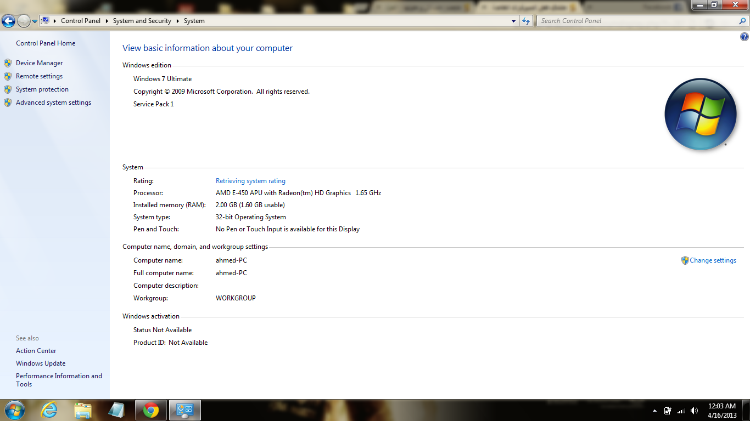Click the shield icon beside Remote settings

(8, 76)
